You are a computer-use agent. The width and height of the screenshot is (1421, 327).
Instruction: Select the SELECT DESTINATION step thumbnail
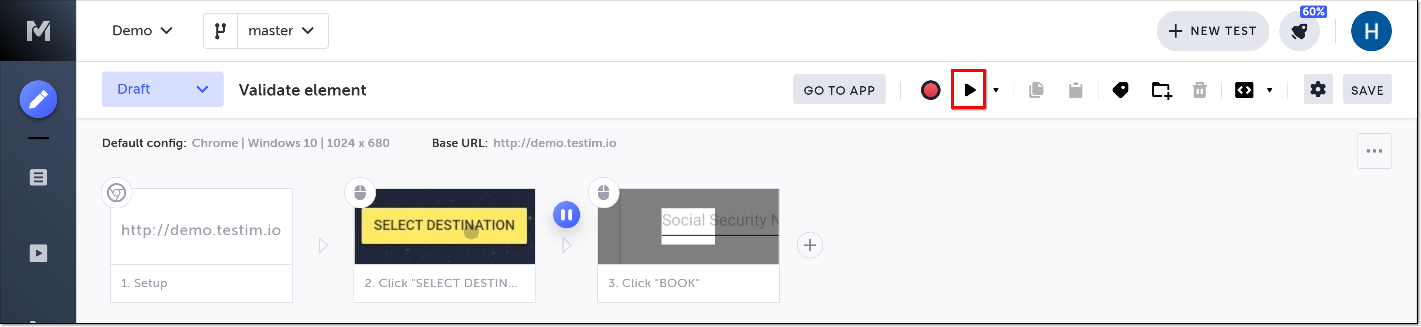444,226
